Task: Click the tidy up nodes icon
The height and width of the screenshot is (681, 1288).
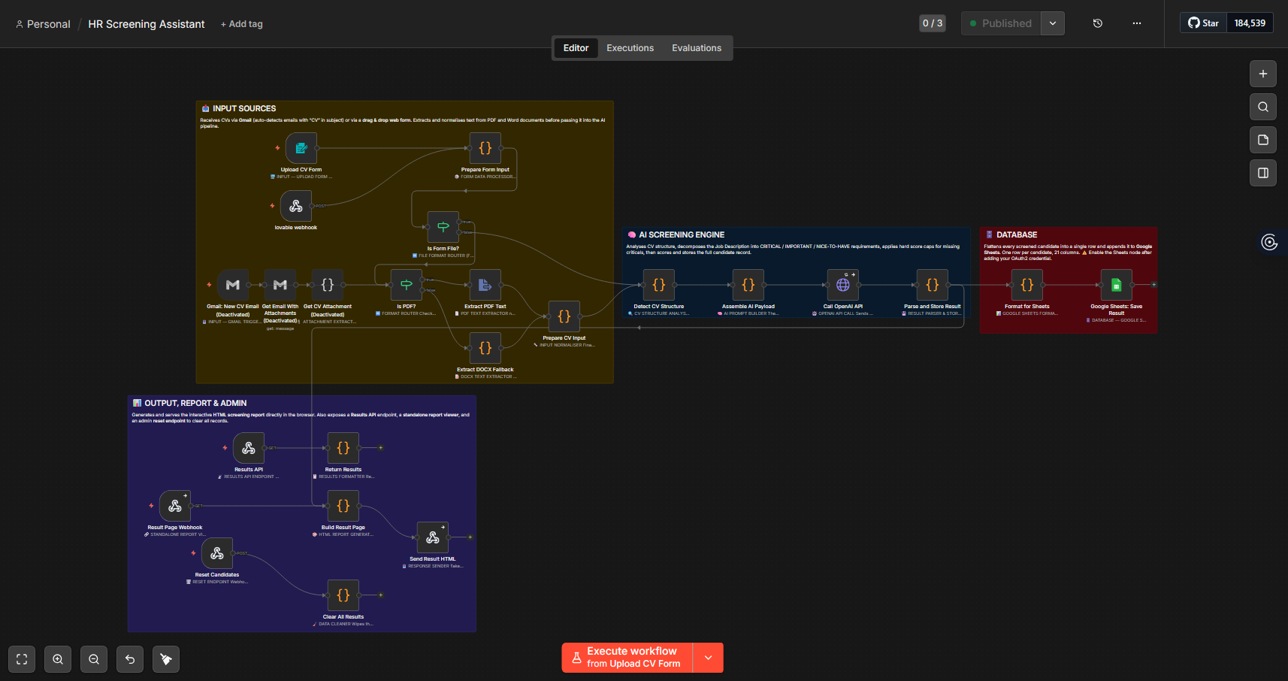Action: coord(166,659)
